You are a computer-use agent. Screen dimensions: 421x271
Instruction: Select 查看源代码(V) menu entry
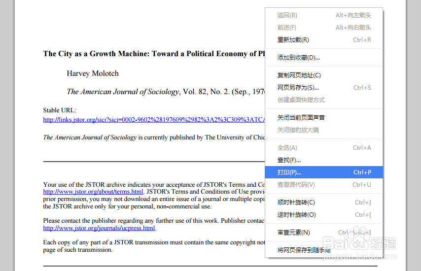[324, 185]
